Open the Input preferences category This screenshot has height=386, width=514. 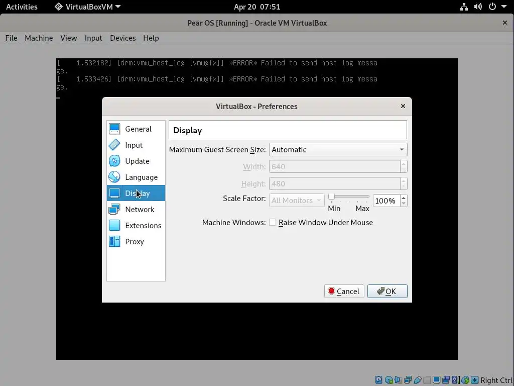pyautogui.click(x=136, y=145)
